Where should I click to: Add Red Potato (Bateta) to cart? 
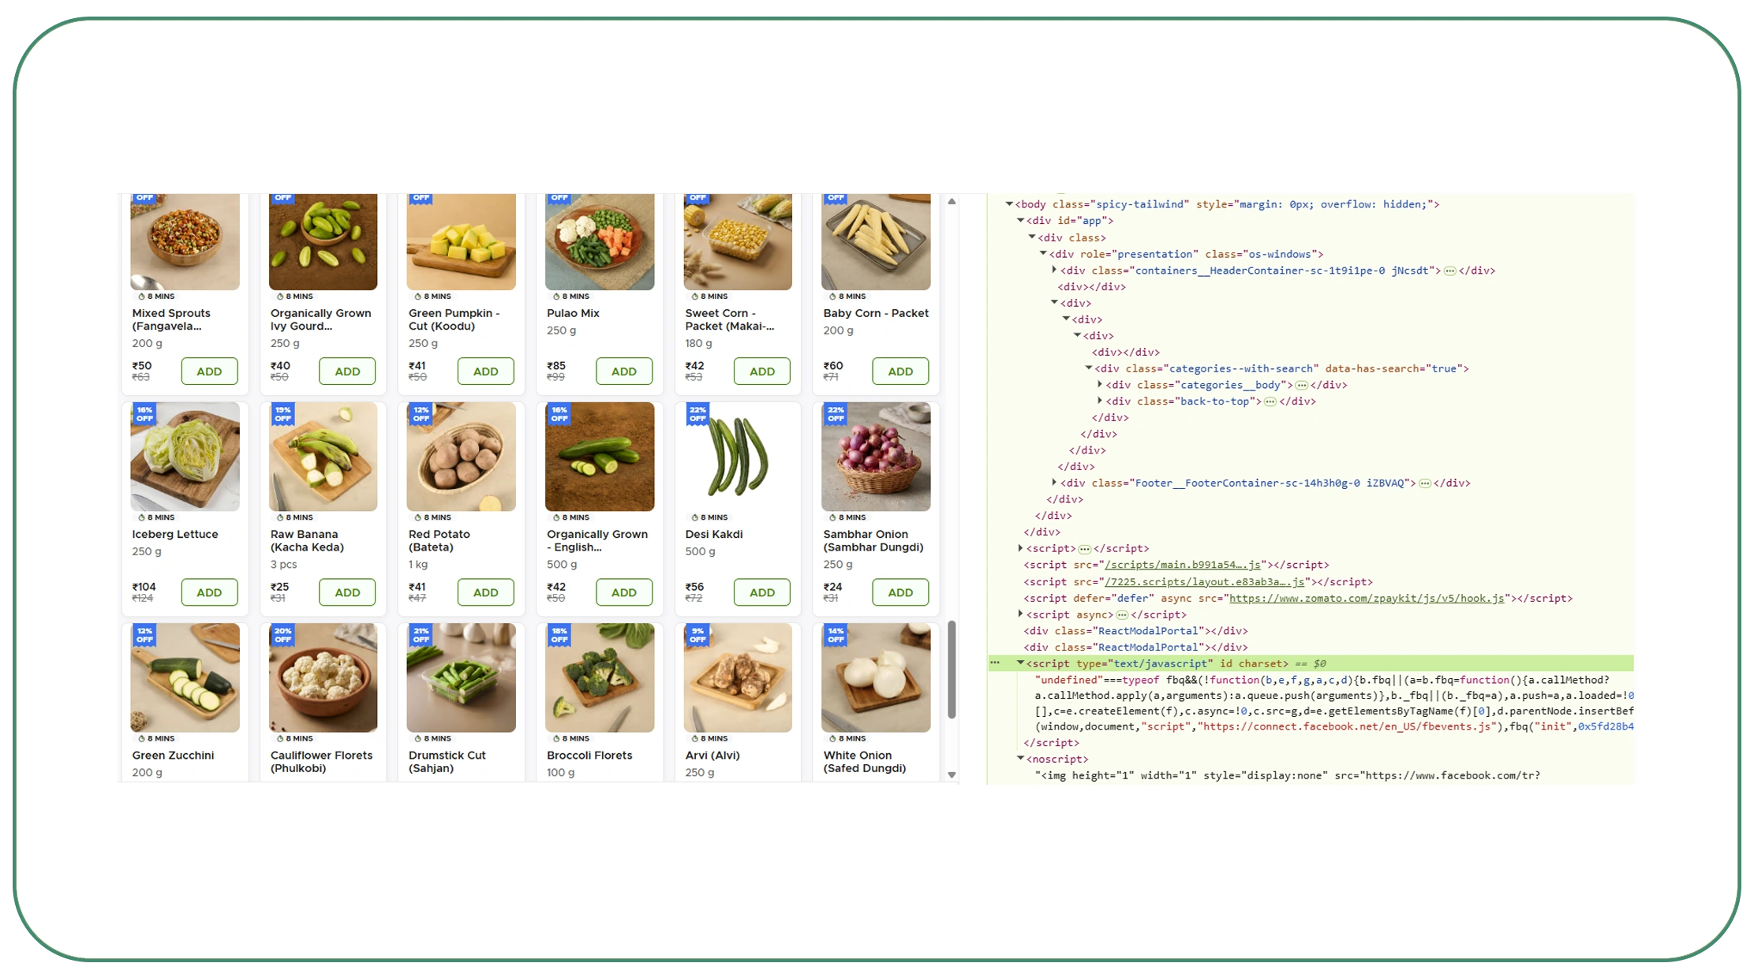click(x=485, y=592)
